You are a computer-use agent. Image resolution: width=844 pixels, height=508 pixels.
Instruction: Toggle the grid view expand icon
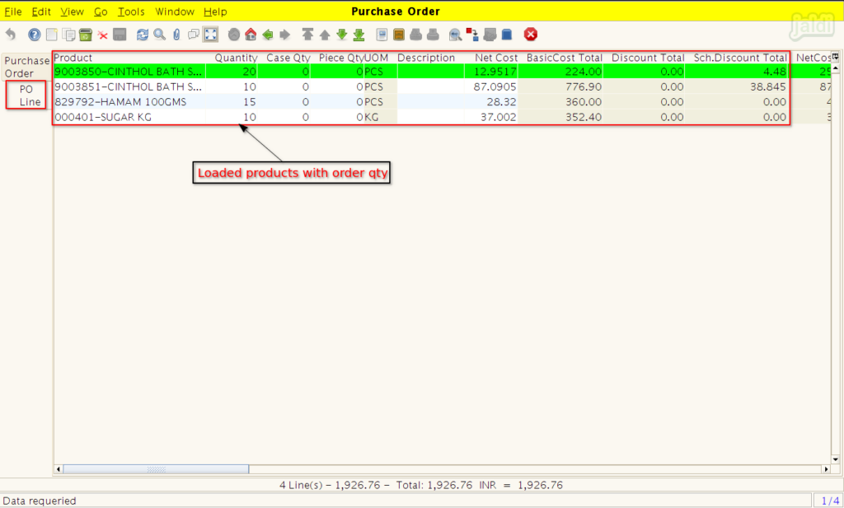(210, 35)
